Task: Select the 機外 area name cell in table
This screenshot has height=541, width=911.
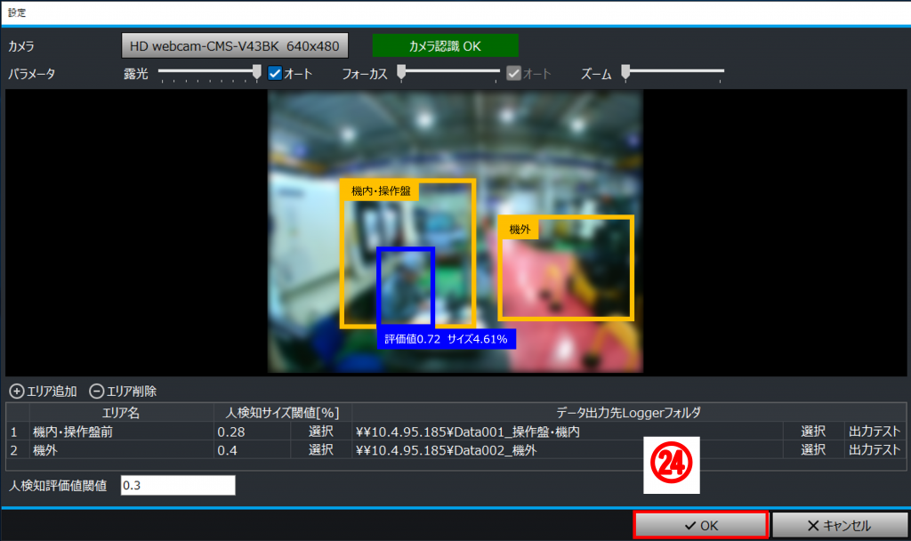Action: click(121, 449)
